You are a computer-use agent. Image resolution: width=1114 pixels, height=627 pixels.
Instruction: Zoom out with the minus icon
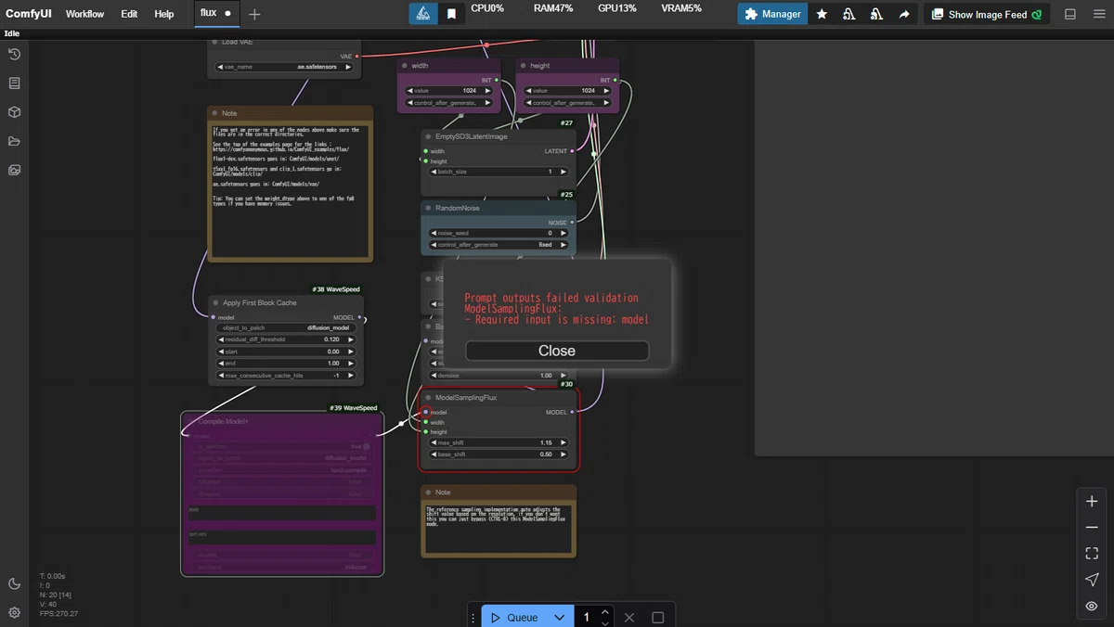coord(1092,527)
